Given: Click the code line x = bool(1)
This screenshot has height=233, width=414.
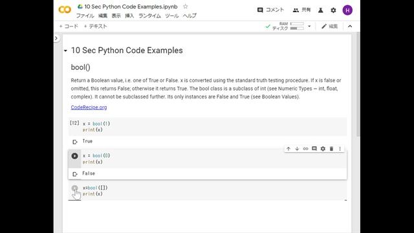Looking at the screenshot, I should (x=96, y=124).
